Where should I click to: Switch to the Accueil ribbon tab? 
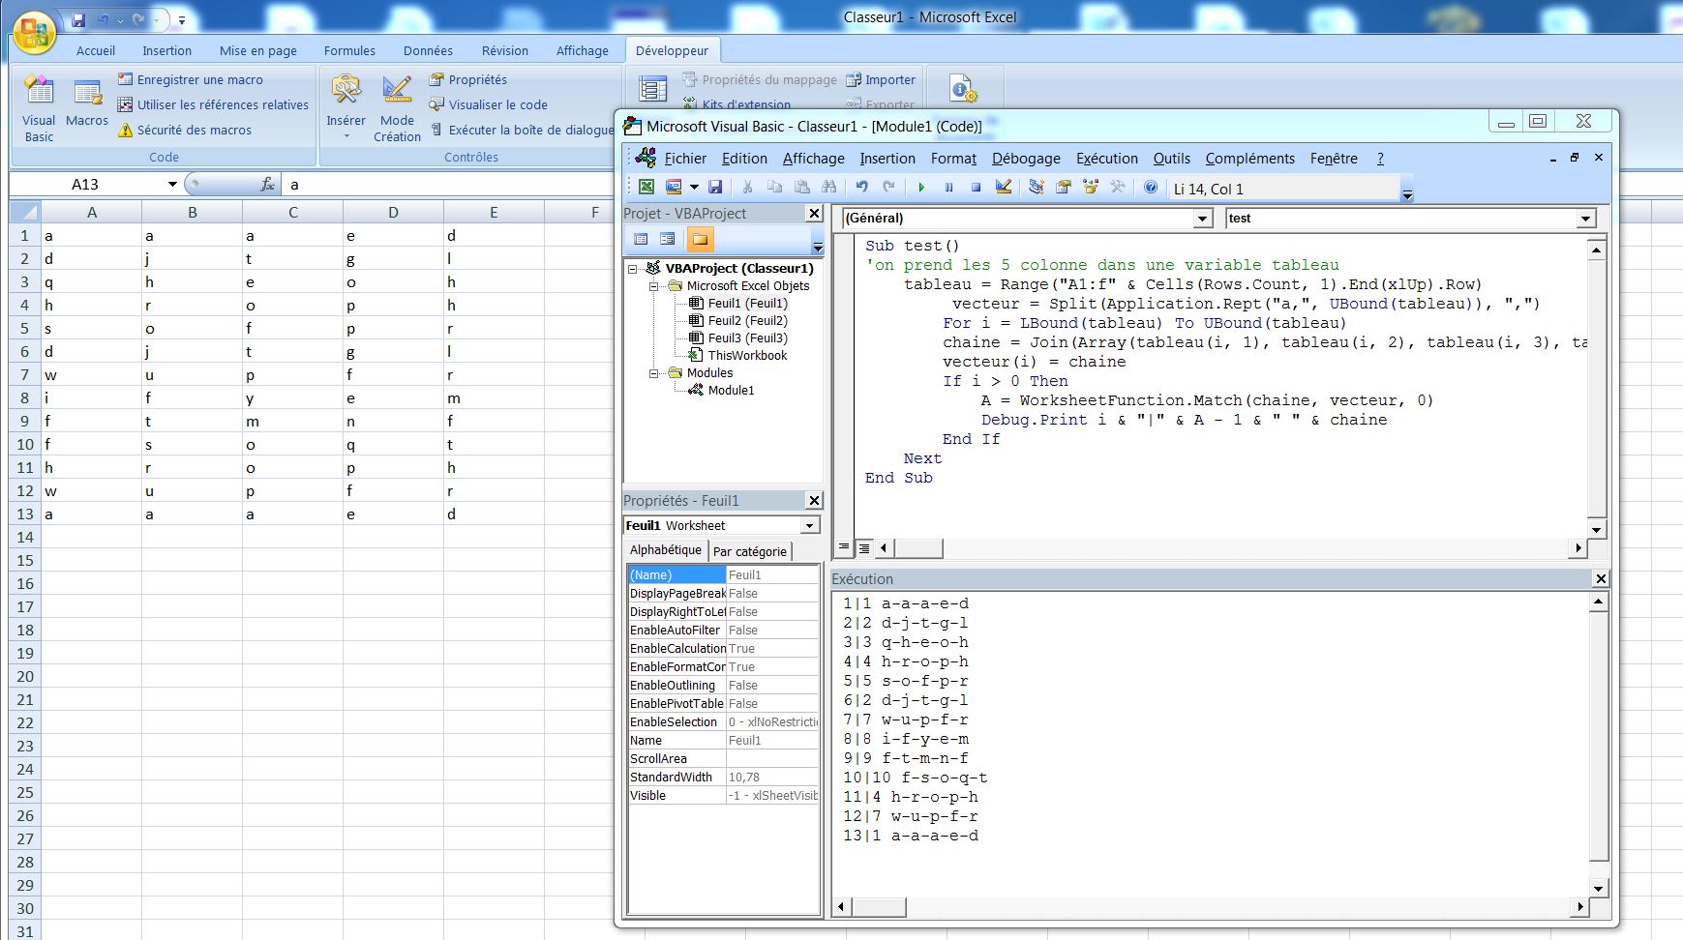tap(96, 50)
